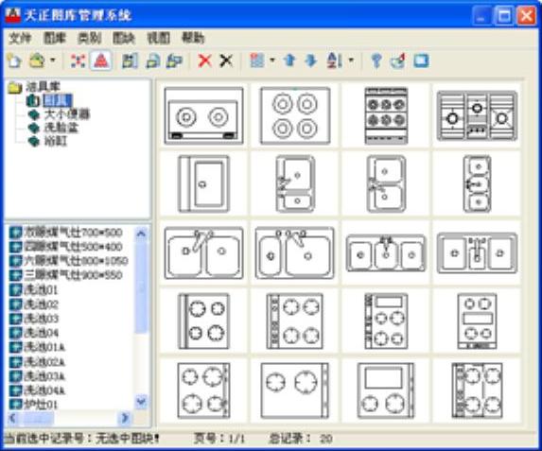This screenshot has height=451, width=542.
Task: Click the blue down arrow icon
Action: point(311,61)
